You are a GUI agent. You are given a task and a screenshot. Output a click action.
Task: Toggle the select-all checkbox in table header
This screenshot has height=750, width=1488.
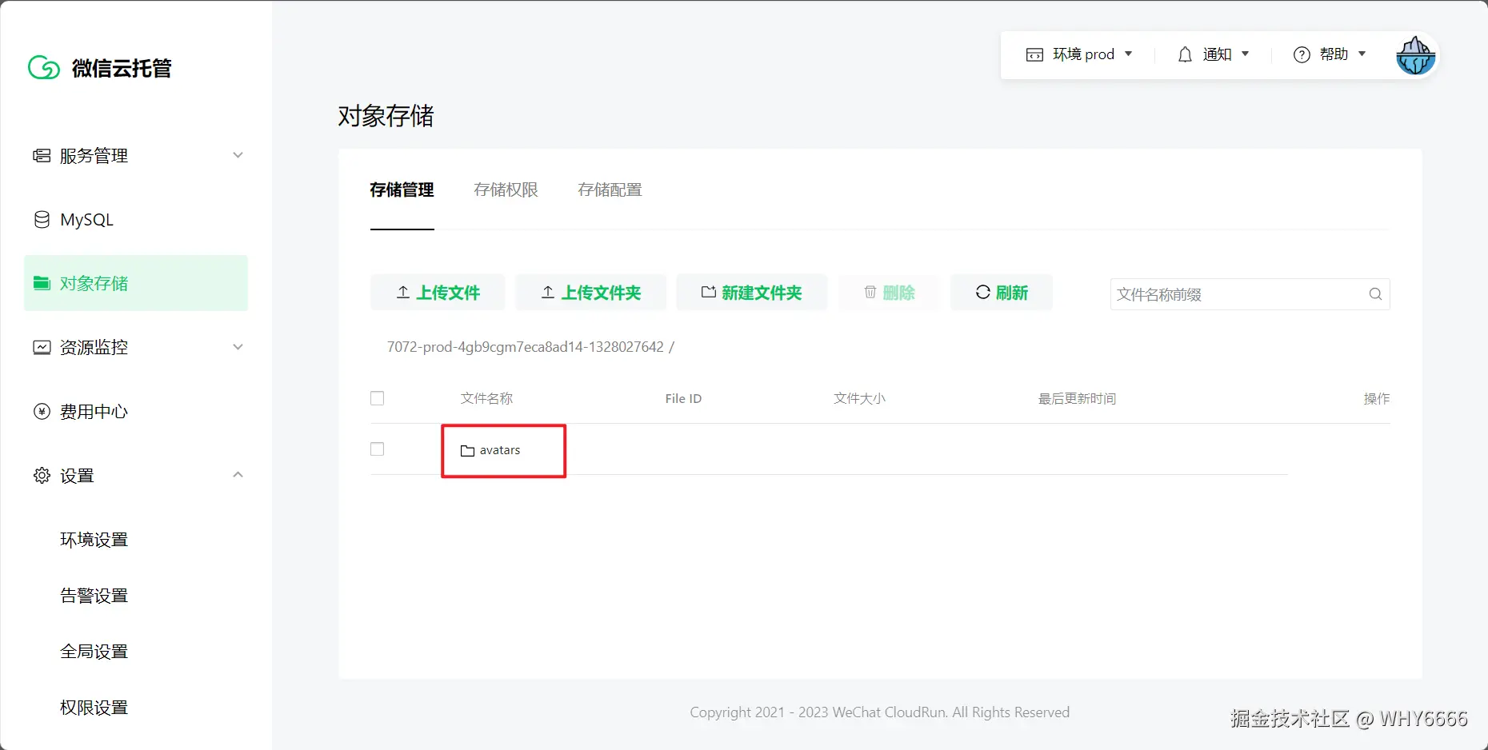(378, 398)
